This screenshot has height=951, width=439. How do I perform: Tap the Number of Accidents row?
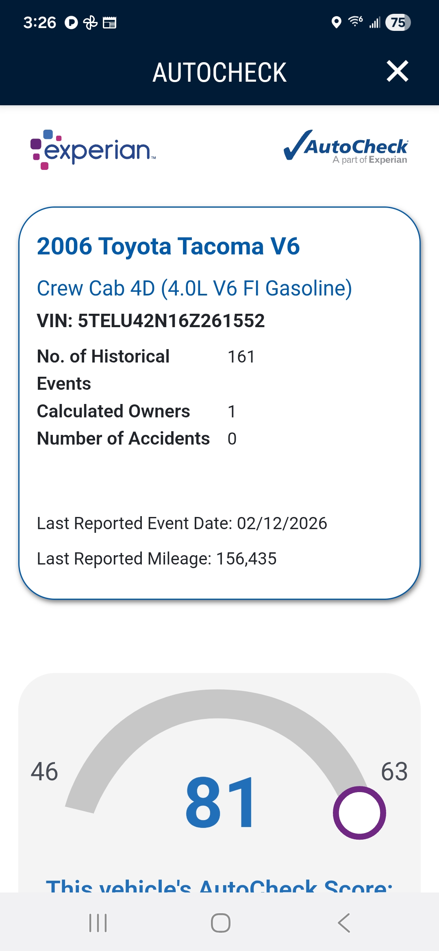[x=137, y=439]
